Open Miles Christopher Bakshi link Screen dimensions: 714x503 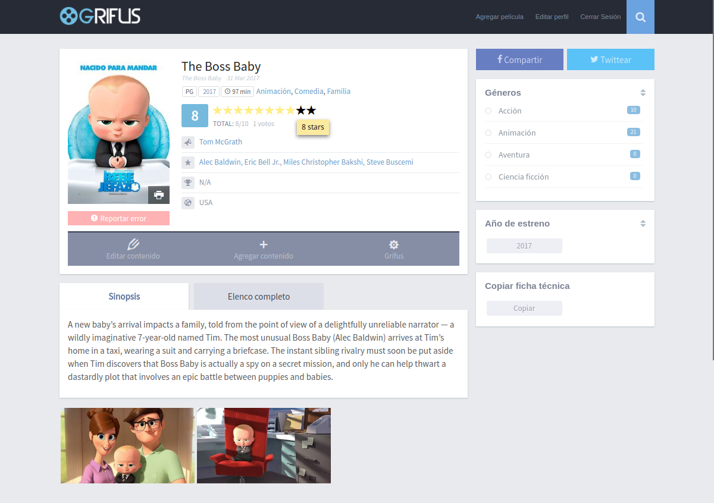pos(323,162)
